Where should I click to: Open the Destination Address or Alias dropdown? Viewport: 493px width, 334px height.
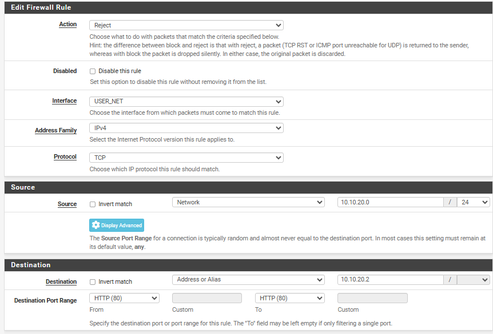click(x=248, y=280)
